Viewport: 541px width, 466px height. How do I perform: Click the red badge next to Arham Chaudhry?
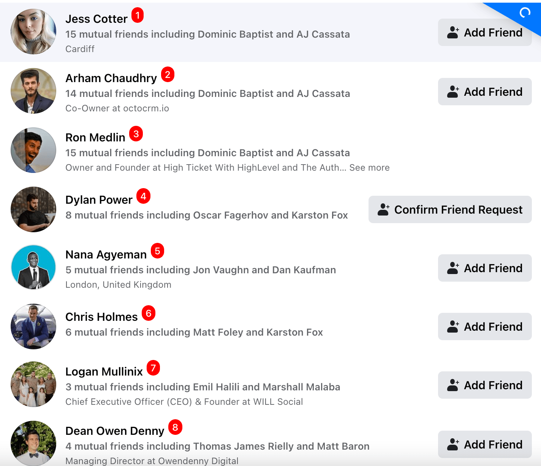click(168, 74)
